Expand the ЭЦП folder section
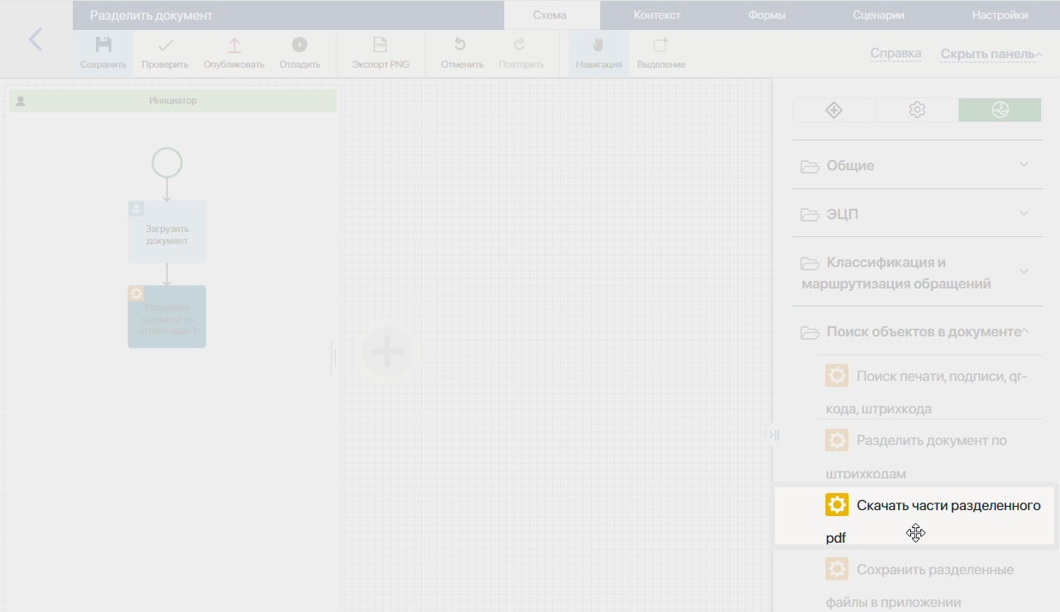 coord(917,214)
